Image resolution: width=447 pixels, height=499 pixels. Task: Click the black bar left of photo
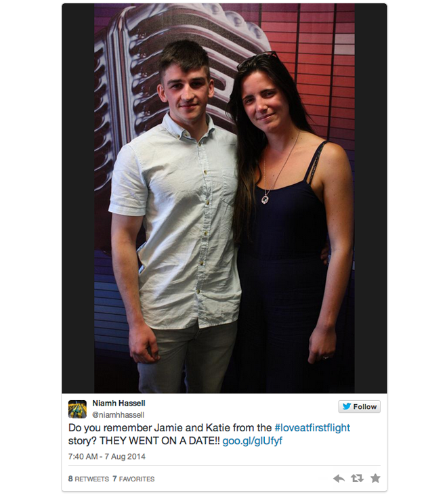[x=78, y=198]
